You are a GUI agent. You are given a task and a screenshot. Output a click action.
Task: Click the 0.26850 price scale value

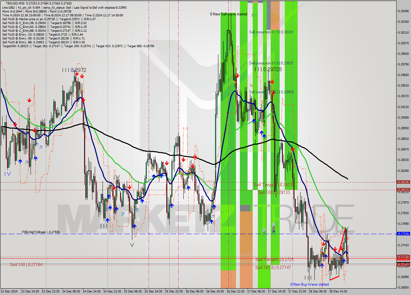coord(403,287)
